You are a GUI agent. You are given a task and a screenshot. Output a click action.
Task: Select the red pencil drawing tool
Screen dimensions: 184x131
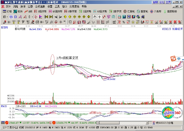tap(5, 22)
